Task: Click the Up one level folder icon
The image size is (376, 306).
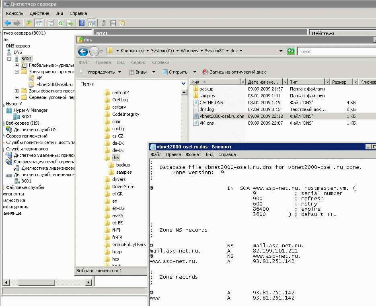Action: click(x=29, y=23)
